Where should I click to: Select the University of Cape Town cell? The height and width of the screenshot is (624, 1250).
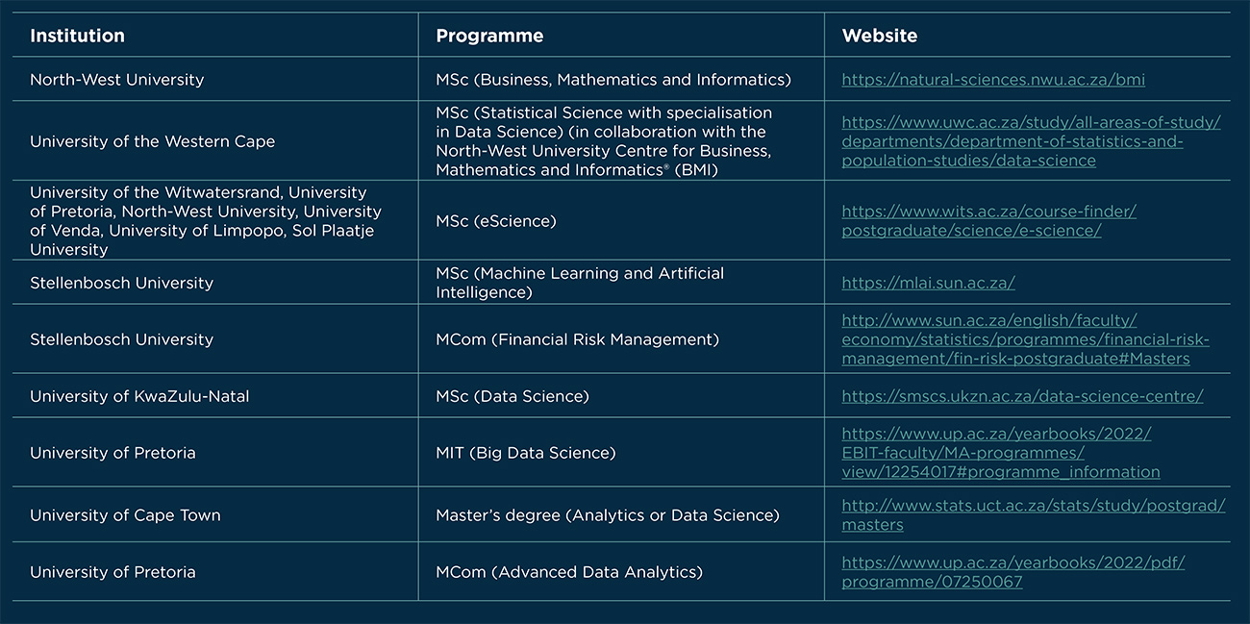pos(125,515)
